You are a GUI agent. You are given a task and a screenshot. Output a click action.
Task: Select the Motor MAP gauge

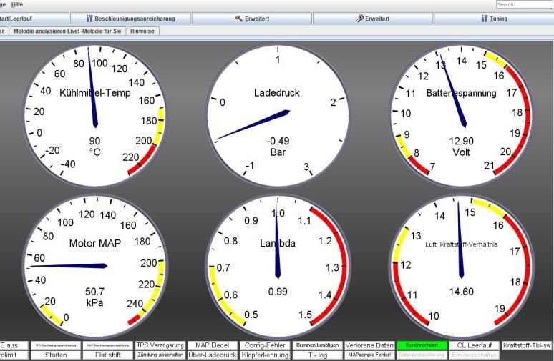coord(94,266)
